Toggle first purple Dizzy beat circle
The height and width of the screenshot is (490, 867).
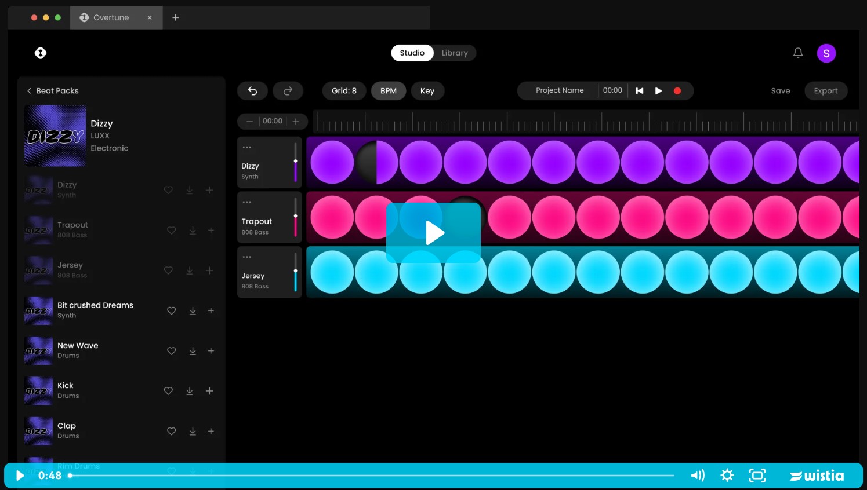(x=332, y=162)
